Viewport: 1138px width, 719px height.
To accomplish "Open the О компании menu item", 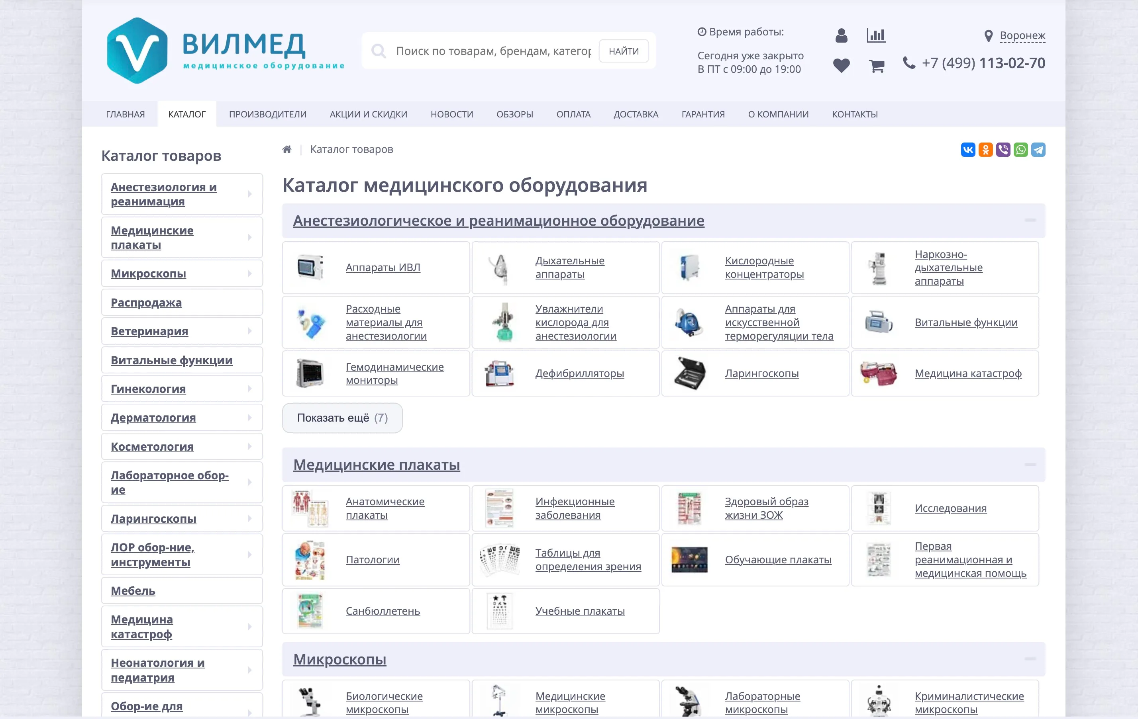I will click(778, 114).
